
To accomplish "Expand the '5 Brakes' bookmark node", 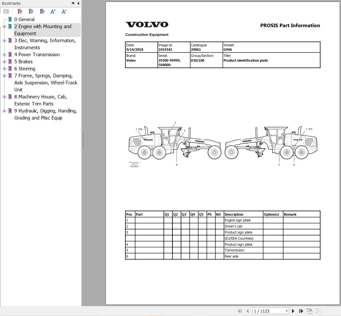I will click(x=4, y=62).
